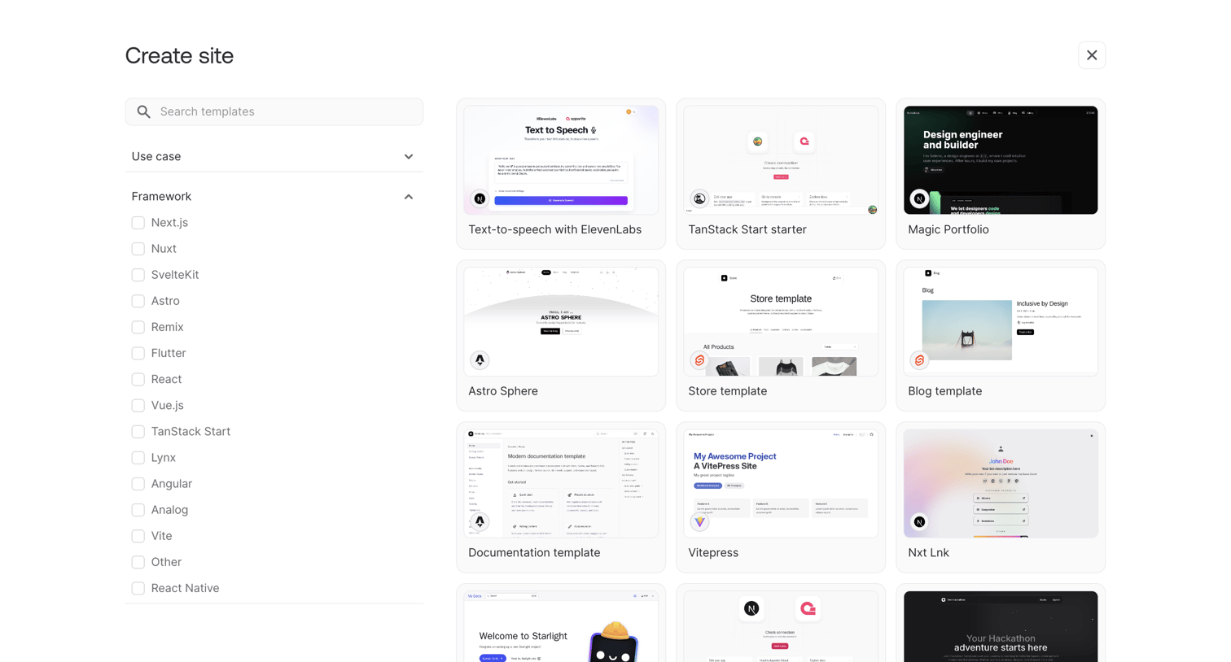Close the Create site dialog
The width and height of the screenshot is (1231, 662).
(x=1092, y=55)
